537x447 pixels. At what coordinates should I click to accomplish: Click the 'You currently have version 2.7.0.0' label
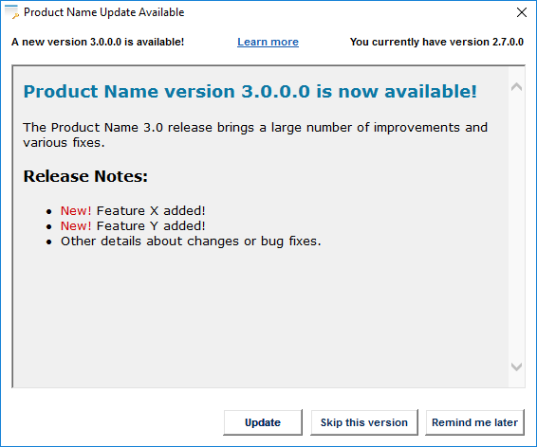click(436, 42)
